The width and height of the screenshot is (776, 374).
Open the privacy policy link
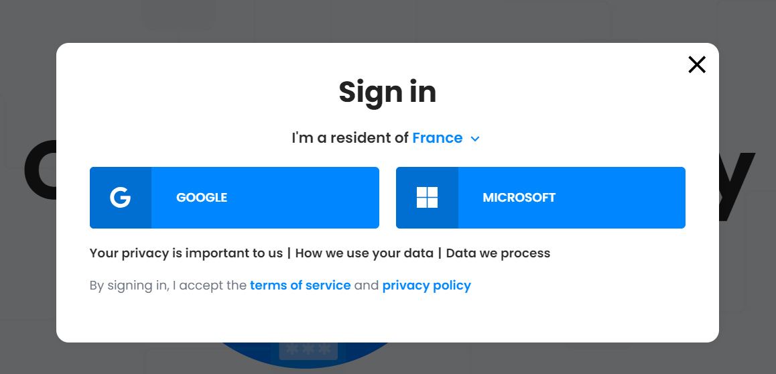pyautogui.click(x=426, y=286)
